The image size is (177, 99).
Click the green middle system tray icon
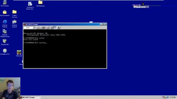click(165, 97)
